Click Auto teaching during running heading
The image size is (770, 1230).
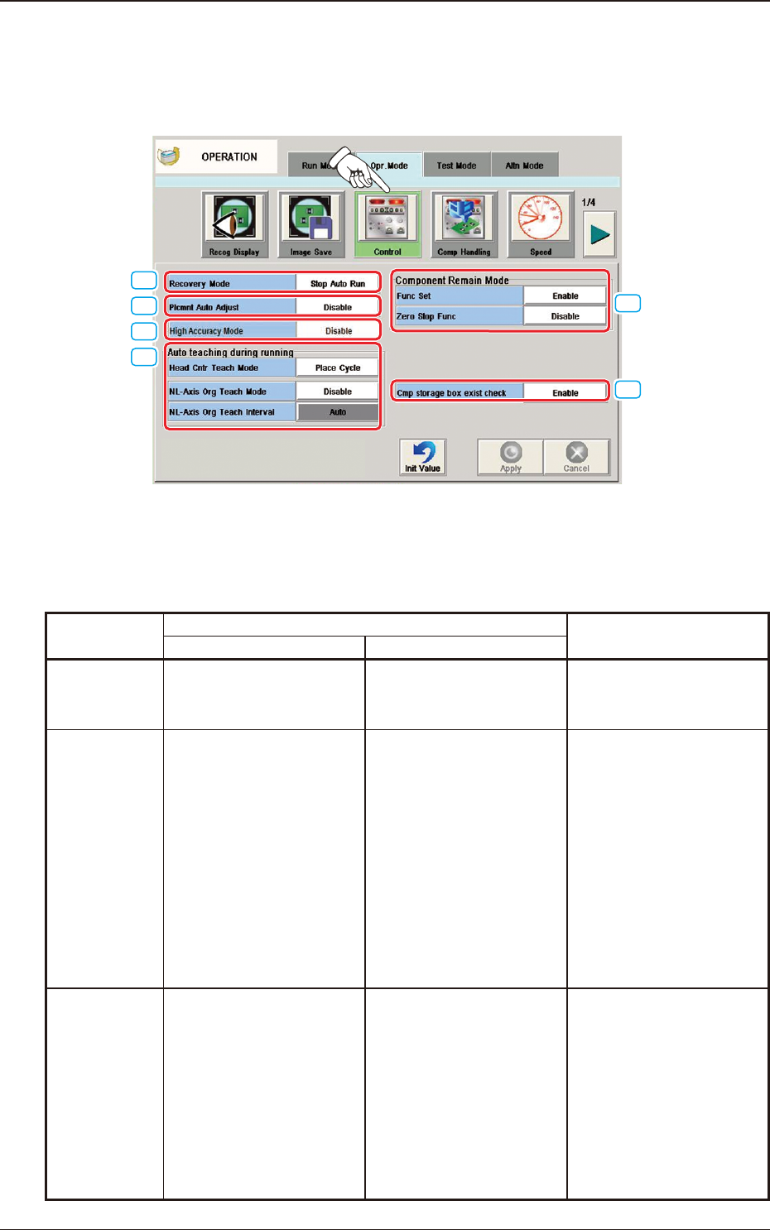[231, 352]
